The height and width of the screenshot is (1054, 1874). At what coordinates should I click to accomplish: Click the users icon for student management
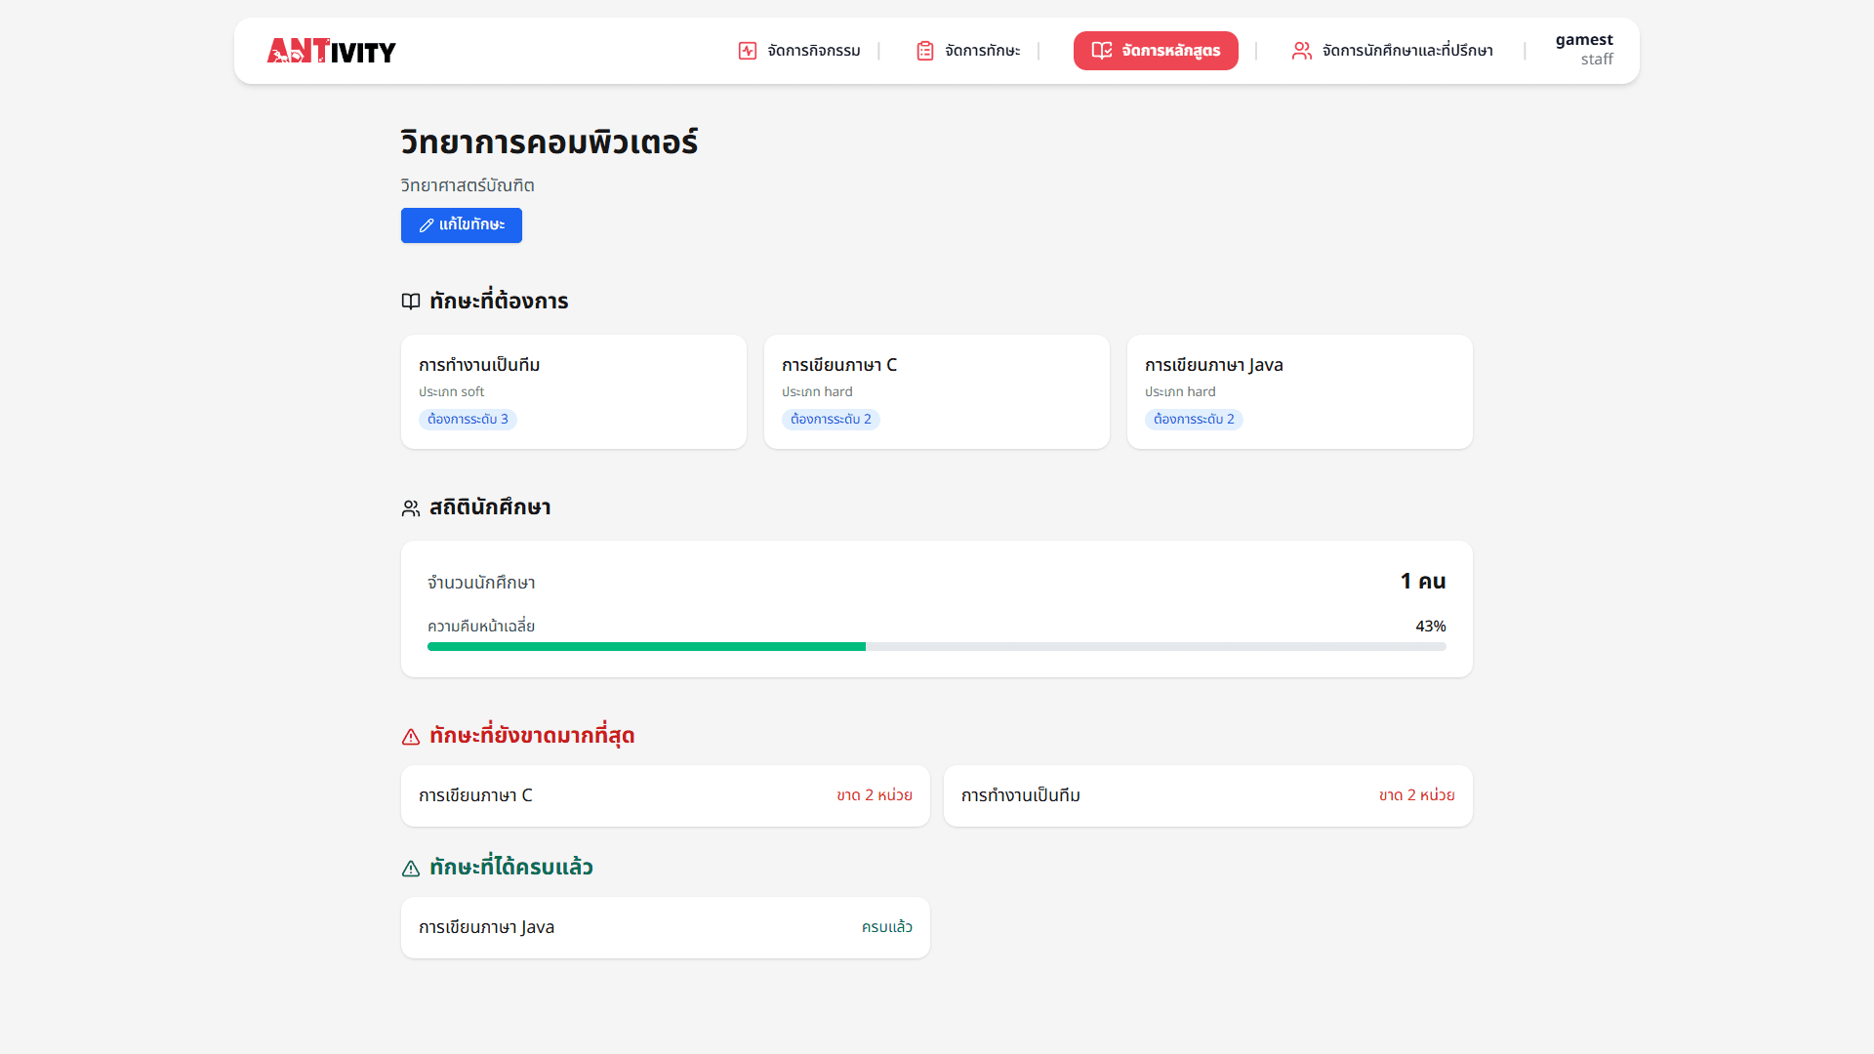[x=1301, y=51]
